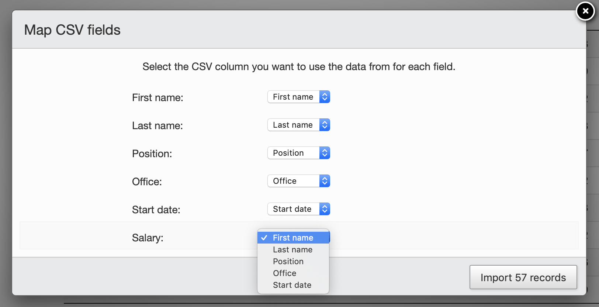Click the Last name: field label
Viewport: 599px width, 307px height.
click(x=157, y=125)
